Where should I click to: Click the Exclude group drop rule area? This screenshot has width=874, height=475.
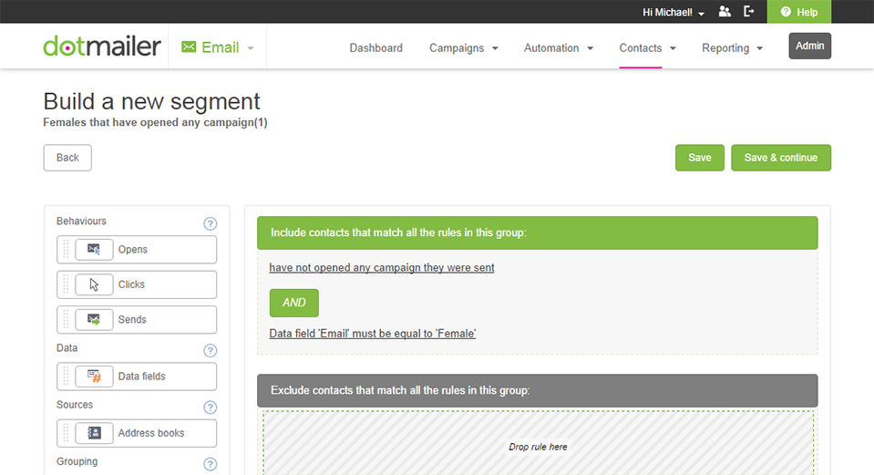click(538, 446)
